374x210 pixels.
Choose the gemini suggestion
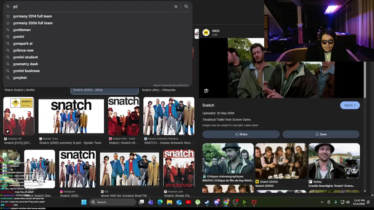(18, 37)
